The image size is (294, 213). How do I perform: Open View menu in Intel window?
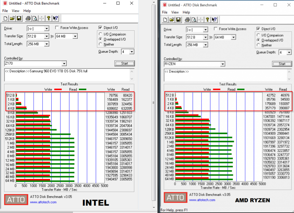click(x=16, y=11)
